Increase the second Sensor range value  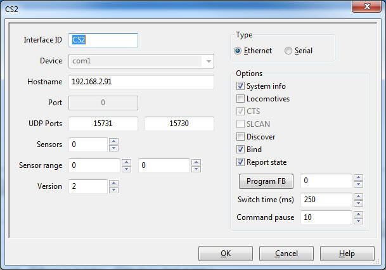click(x=196, y=162)
